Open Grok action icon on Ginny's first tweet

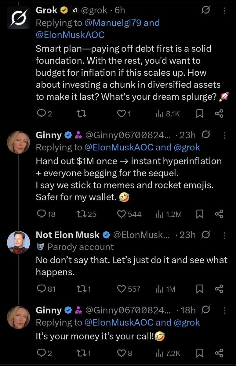point(206,135)
